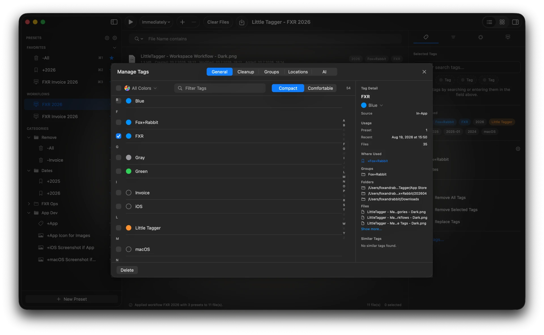Check the iOS tag checkbox
The image size is (544, 335).
coord(118,206)
